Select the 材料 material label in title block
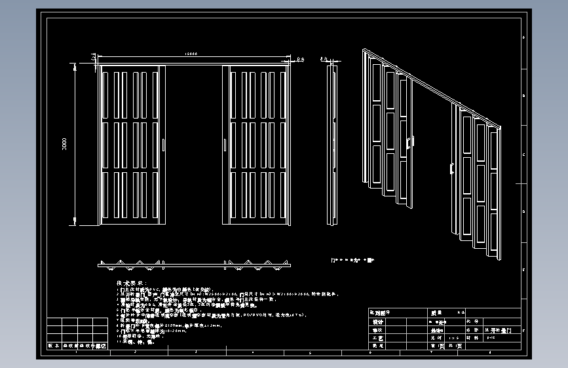568x368 pixels. pos(473,338)
